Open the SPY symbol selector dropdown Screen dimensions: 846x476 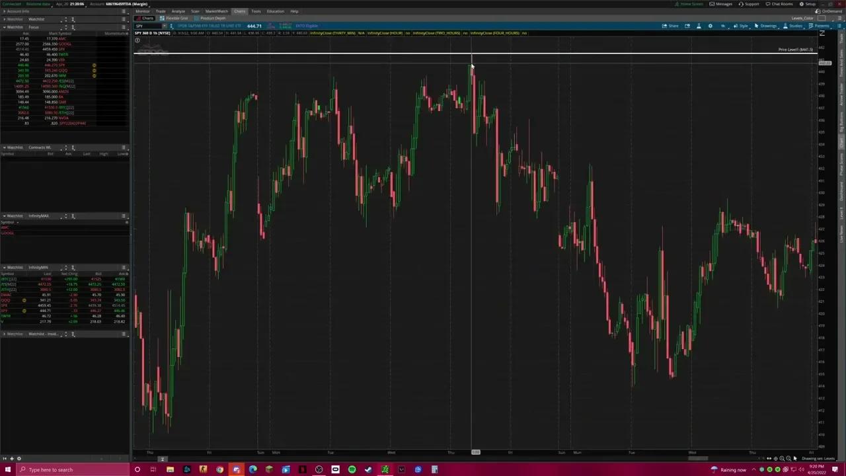click(x=165, y=26)
